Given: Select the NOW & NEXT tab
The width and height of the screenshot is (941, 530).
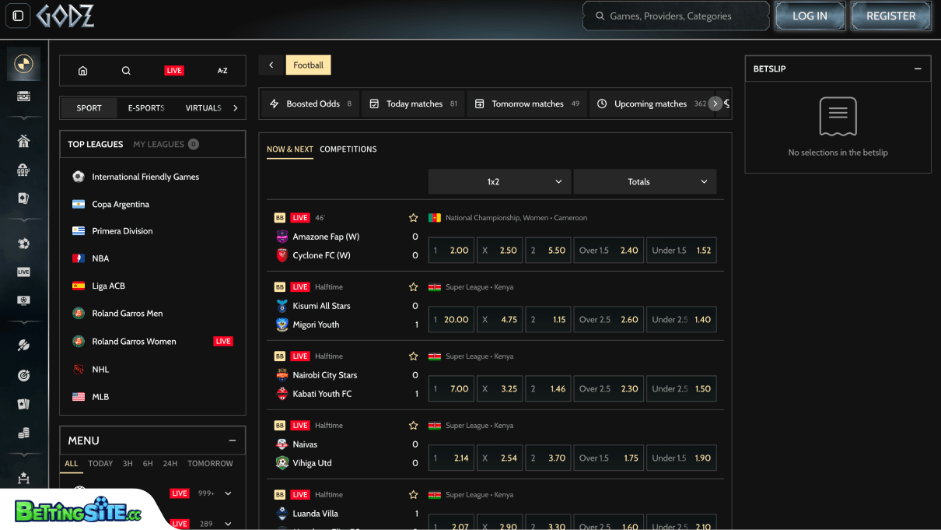Looking at the screenshot, I should (290, 149).
